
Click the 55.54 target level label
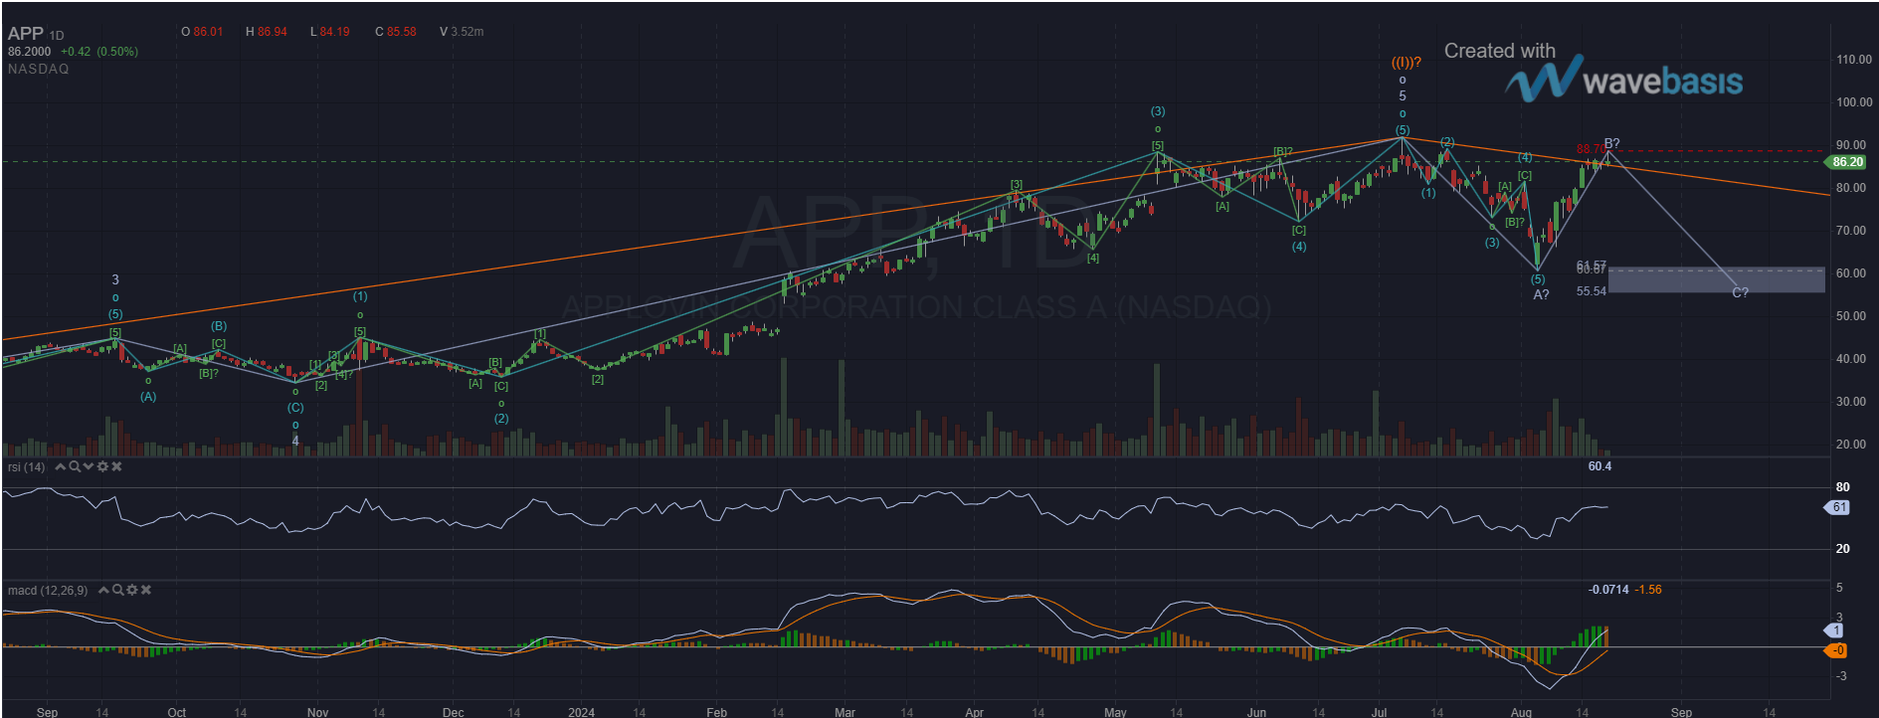[x=1592, y=291]
